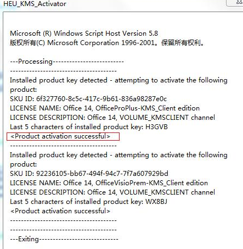This screenshot has height=249, width=243.
Task: Click the OfficeProPlus-KMS_Client license name line
Action: coord(105,108)
